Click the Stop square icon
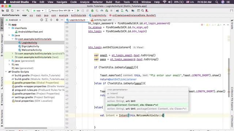The width and height of the screenshot is (234, 131). 111,11
